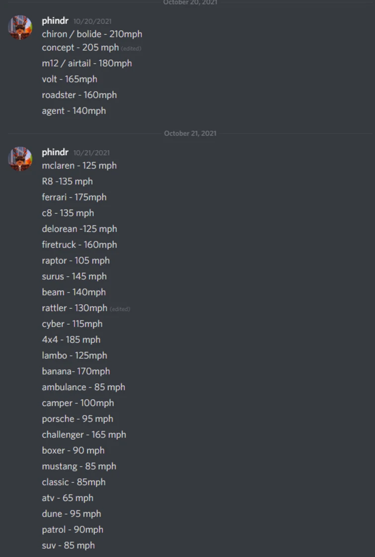The height and width of the screenshot is (557, 375).
Task: Select the suv - 85 mph message at bottom
Action: click(67, 545)
